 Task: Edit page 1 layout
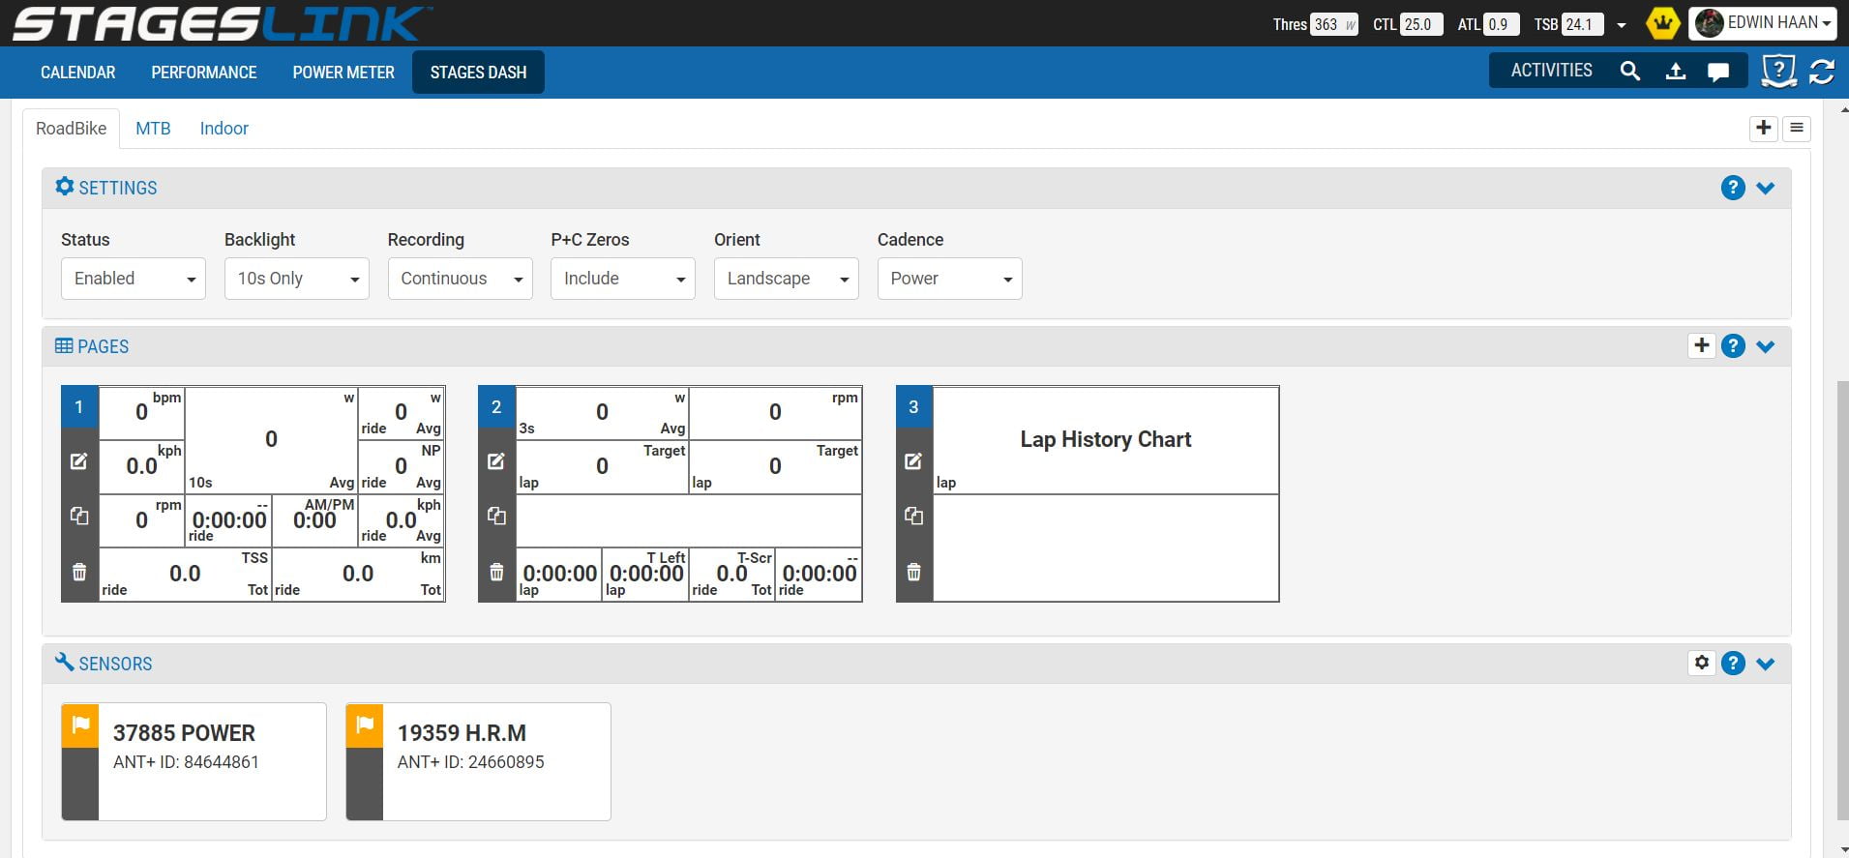click(79, 461)
